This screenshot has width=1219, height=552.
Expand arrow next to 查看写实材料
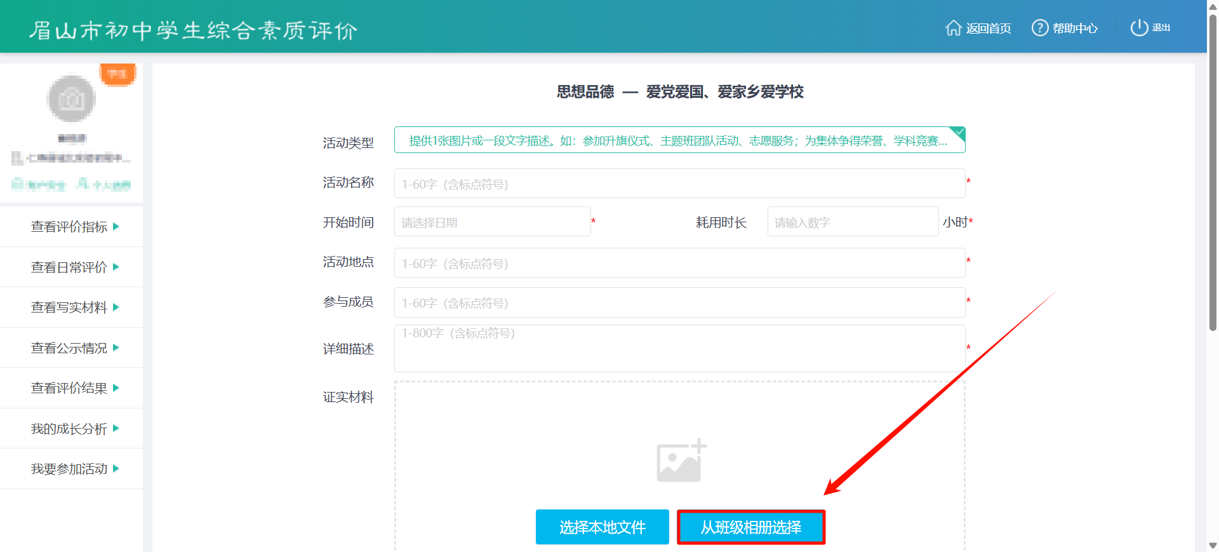116,307
